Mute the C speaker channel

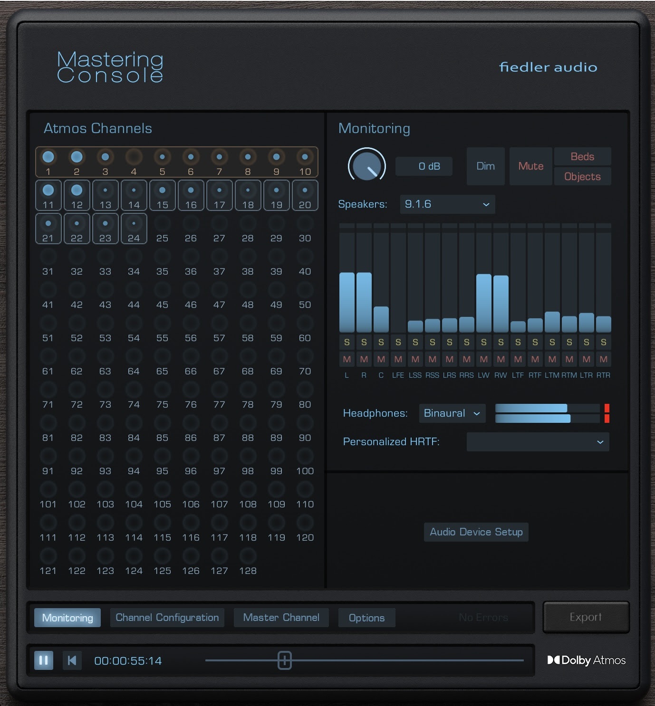381,359
